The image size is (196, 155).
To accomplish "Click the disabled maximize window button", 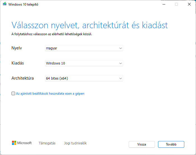I will (x=176, y=4).
